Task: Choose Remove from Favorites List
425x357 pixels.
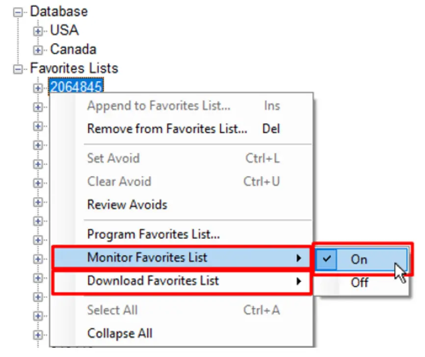Action: (x=167, y=129)
